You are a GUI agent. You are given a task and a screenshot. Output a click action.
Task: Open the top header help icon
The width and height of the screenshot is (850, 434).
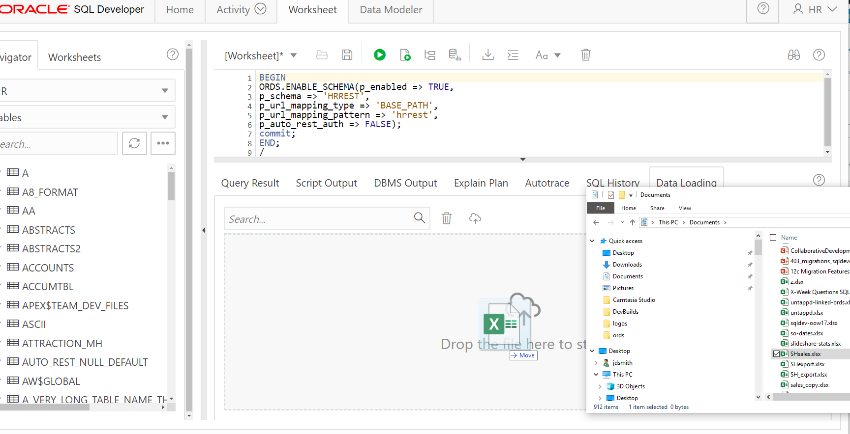coord(763,8)
